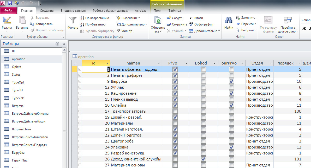Viewport: 311px width, 168px height.
Task: Expand subdatasheet for Цветопроба row
Action: [x=80, y=141]
